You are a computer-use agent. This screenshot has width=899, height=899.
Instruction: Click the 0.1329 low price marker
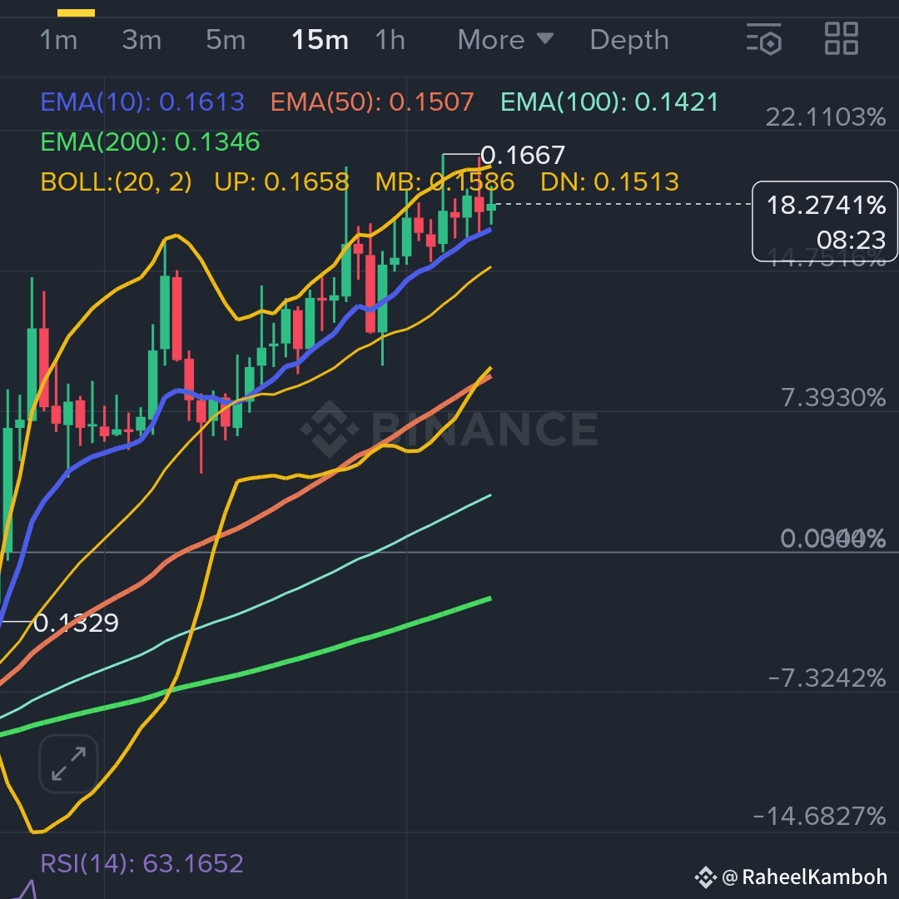(76, 623)
